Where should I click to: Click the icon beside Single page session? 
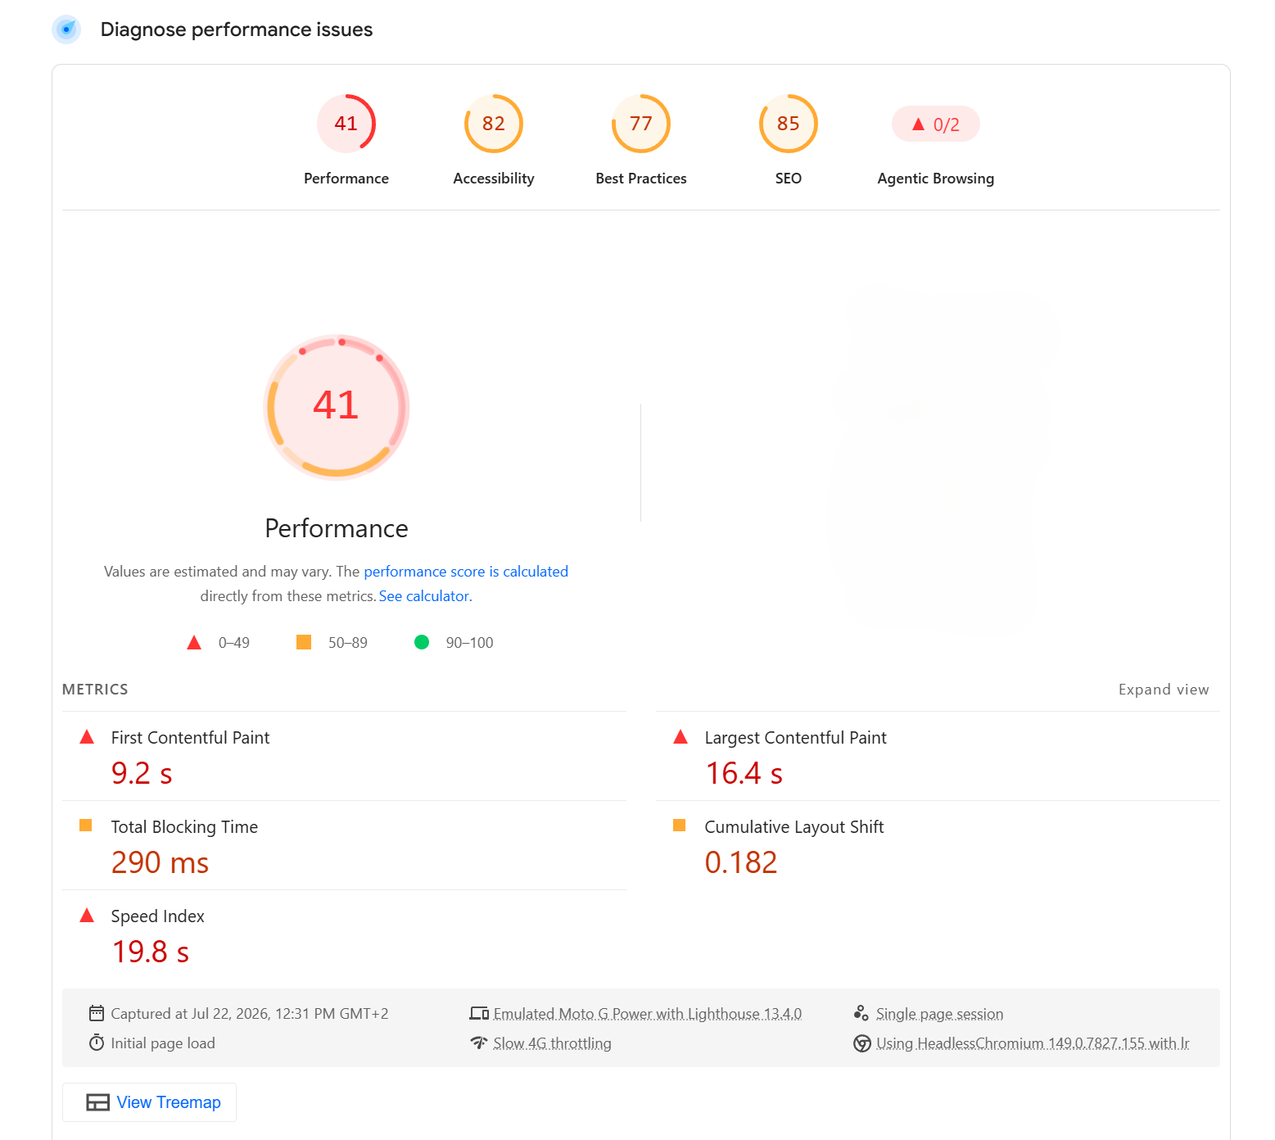(861, 1014)
